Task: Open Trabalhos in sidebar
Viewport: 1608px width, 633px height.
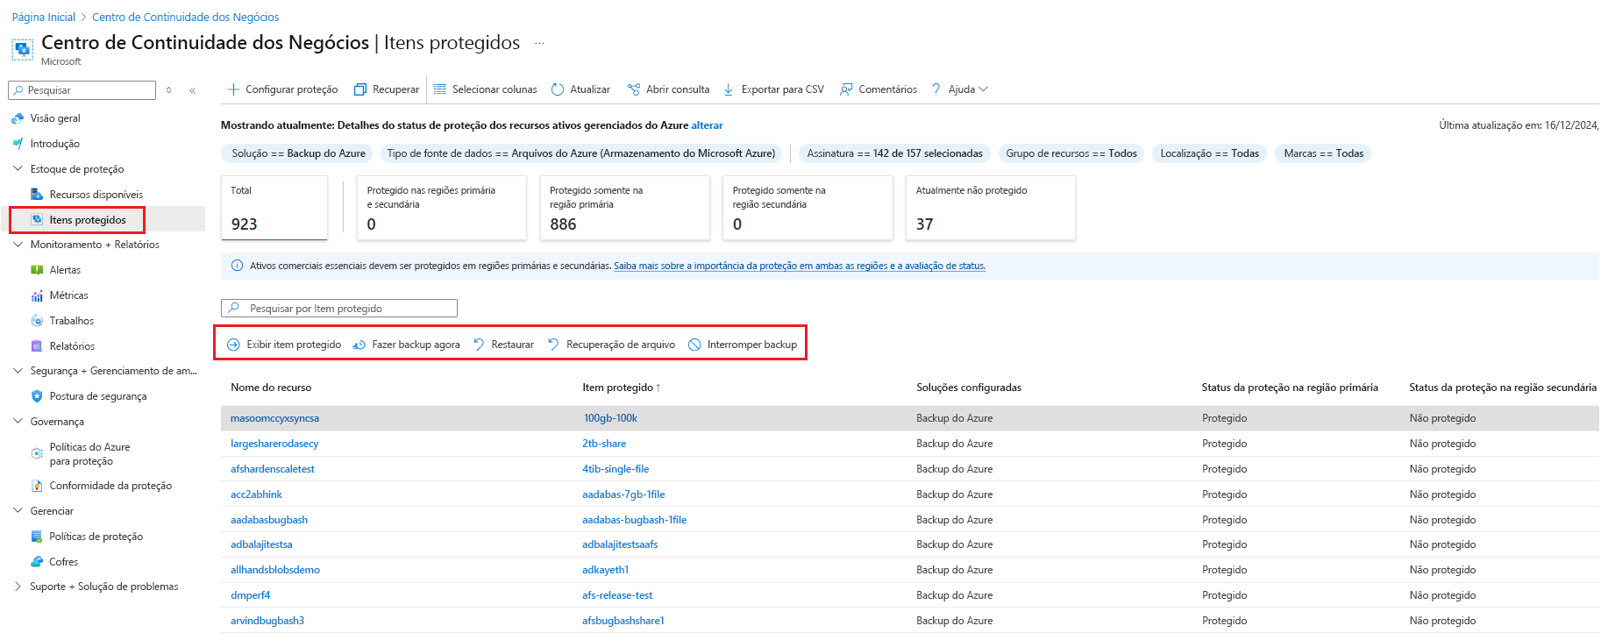Action: [71, 321]
